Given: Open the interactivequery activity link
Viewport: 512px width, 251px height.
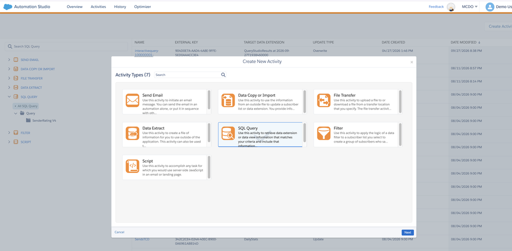Looking at the screenshot, I should (x=146, y=53).
